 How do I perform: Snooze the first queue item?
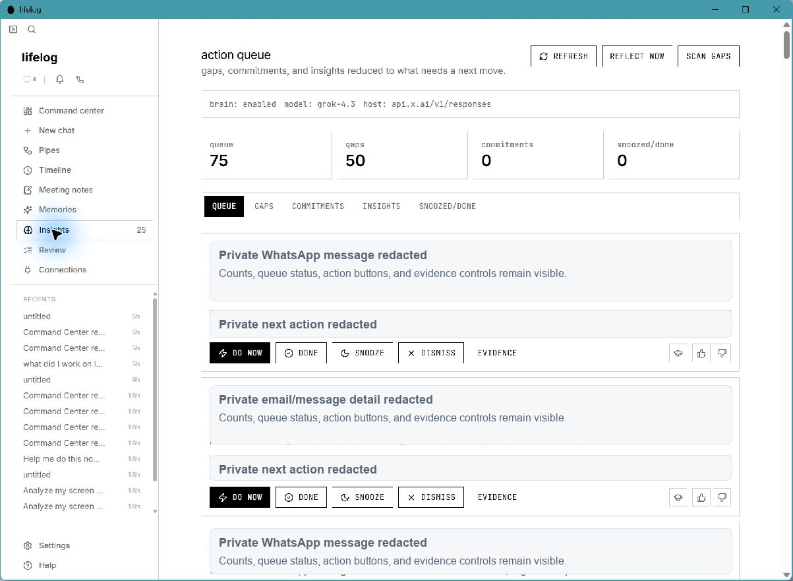tap(363, 353)
